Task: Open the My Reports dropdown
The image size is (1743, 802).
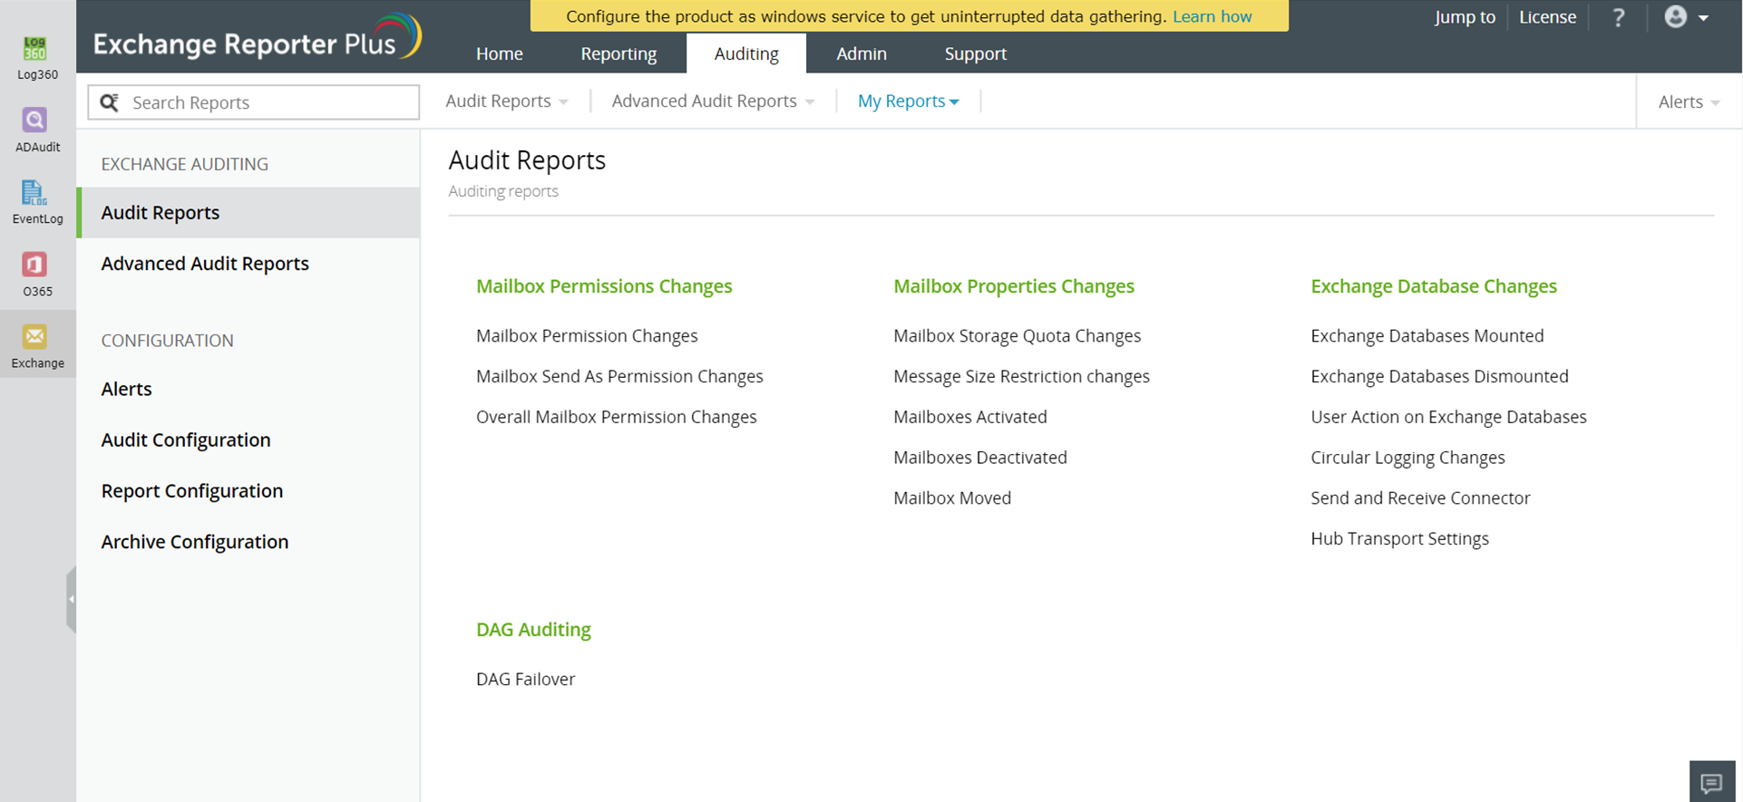Action: click(908, 101)
